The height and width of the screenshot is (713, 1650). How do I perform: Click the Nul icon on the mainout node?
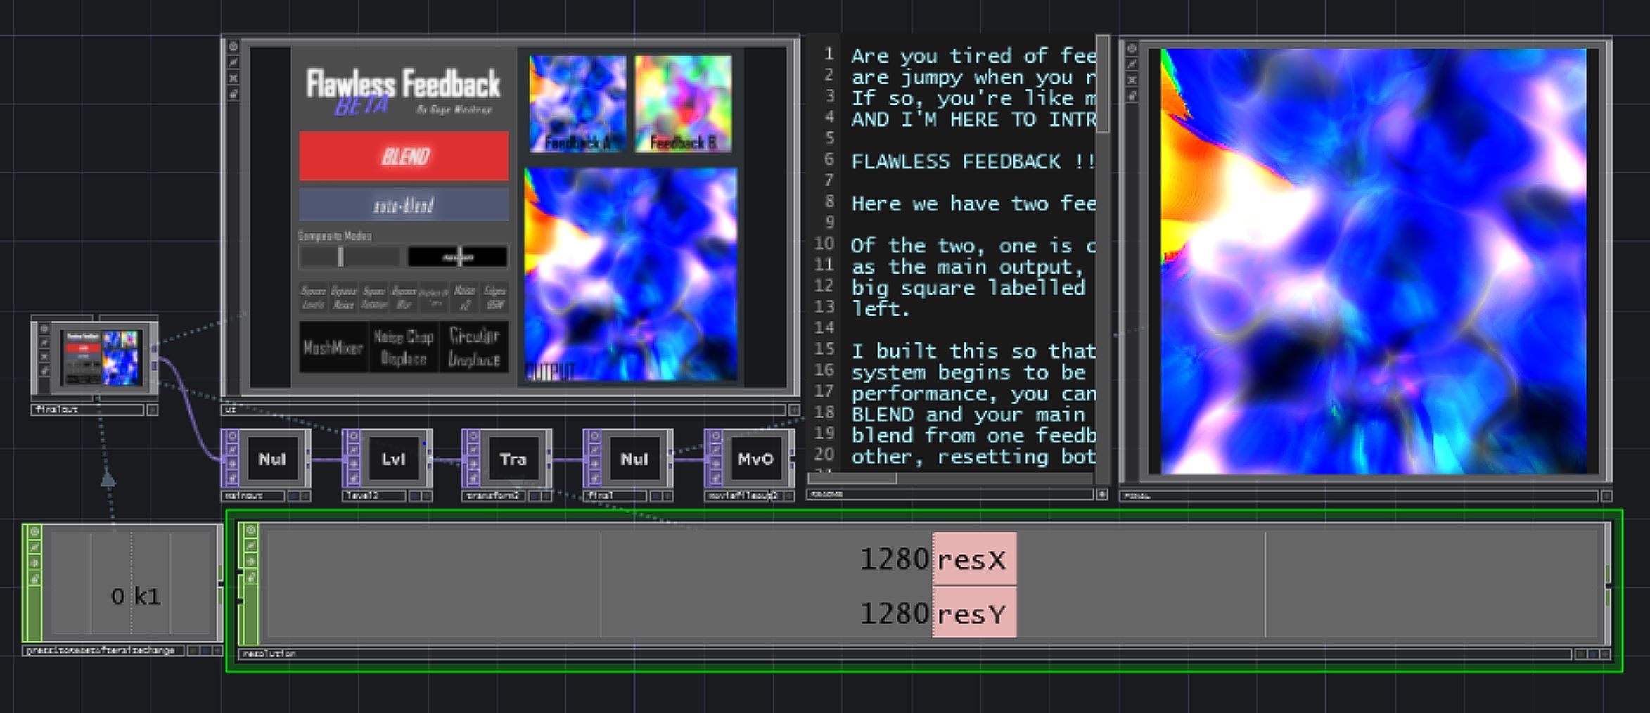271,459
